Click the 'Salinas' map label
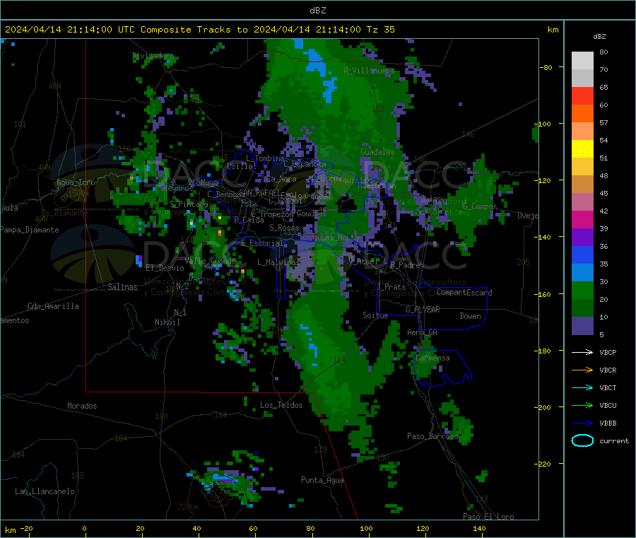Viewport: 636px width, 538px height. point(122,287)
